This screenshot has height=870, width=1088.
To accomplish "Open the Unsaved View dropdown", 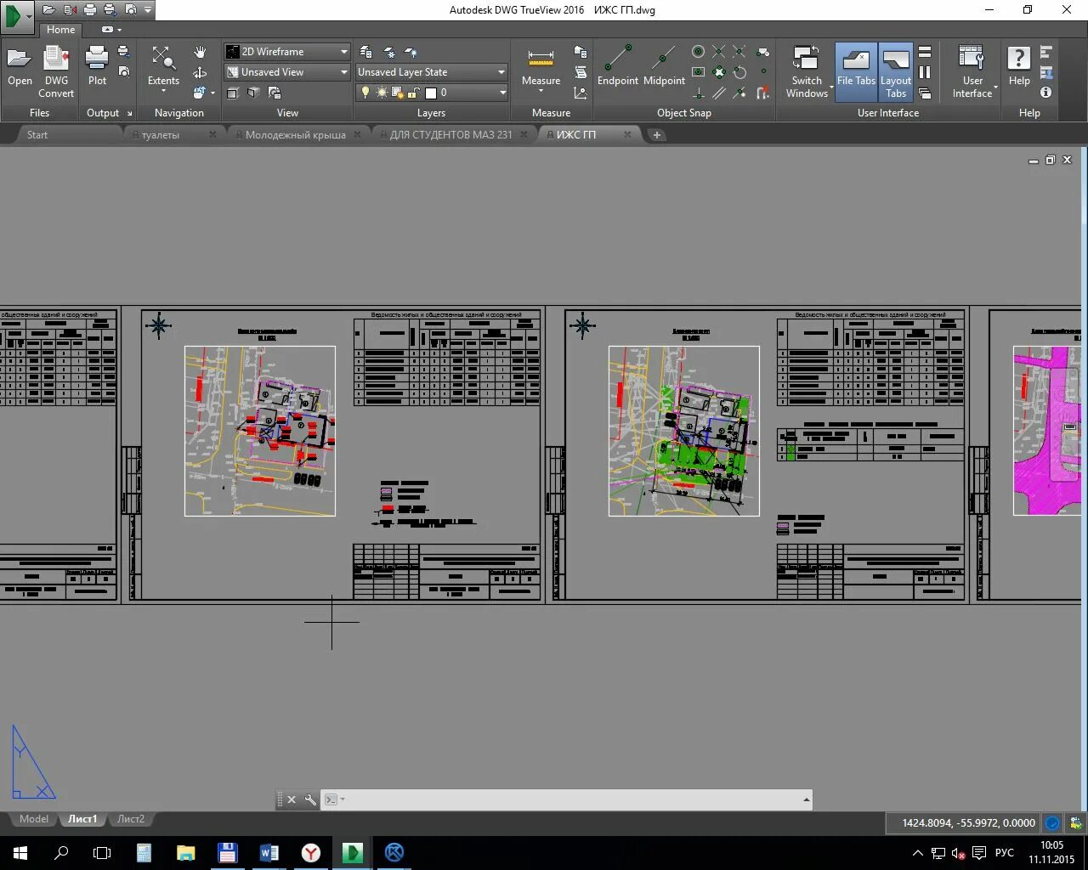I will [x=287, y=72].
